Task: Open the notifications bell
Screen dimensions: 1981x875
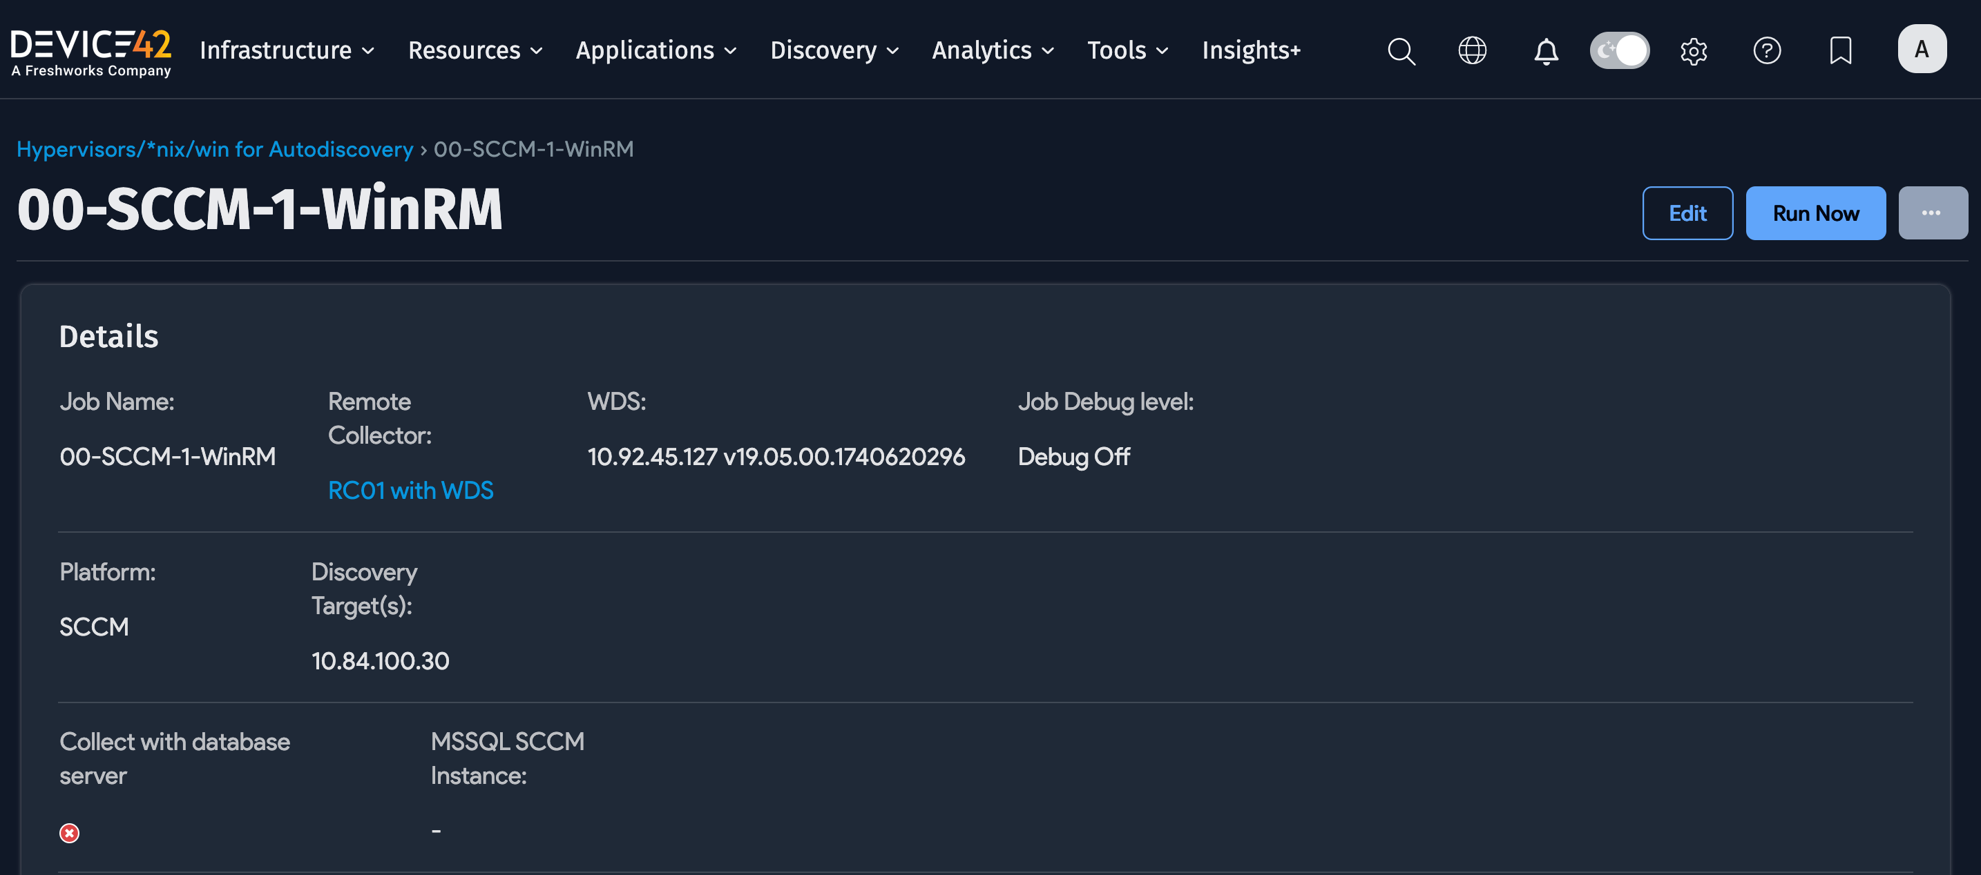Action: [1546, 50]
